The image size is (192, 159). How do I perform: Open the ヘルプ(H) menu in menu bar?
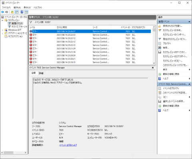(38, 8)
